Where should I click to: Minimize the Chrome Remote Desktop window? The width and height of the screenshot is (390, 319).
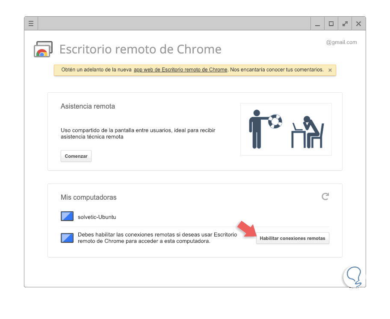point(318,24)
